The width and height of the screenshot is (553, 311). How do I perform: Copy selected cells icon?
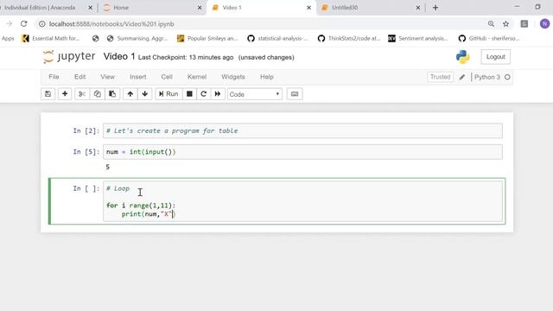pyautogui.click(x=98, y=94)
